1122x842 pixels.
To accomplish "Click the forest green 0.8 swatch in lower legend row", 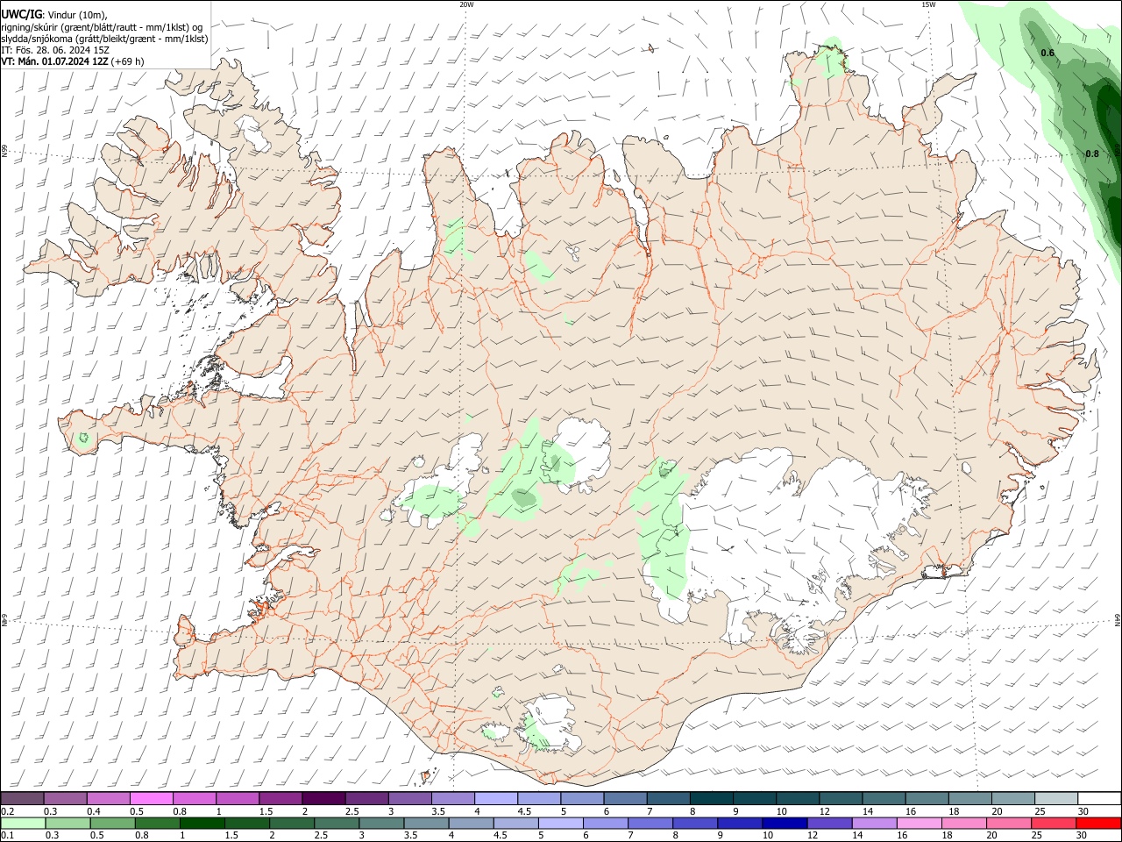I will point(157,823).
